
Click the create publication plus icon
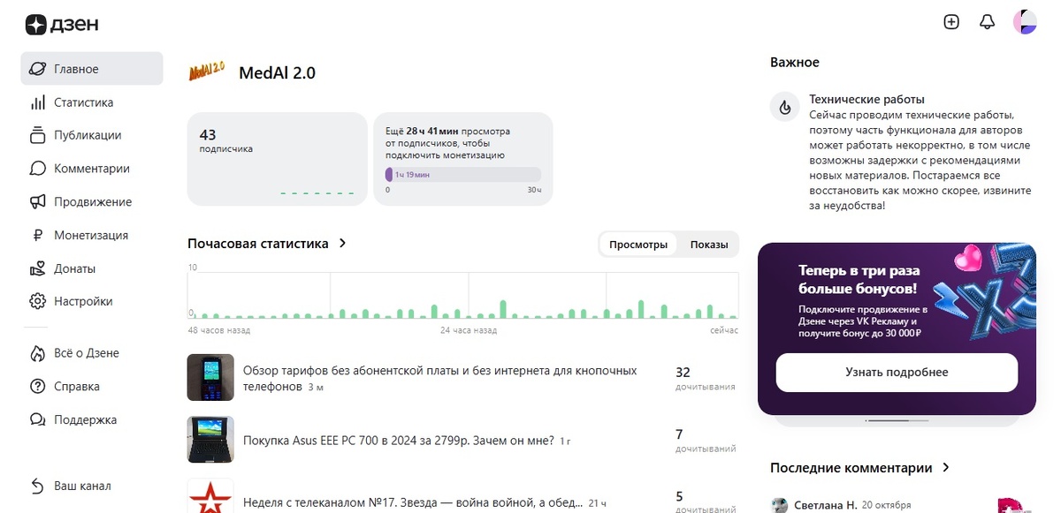pos(951,22)
